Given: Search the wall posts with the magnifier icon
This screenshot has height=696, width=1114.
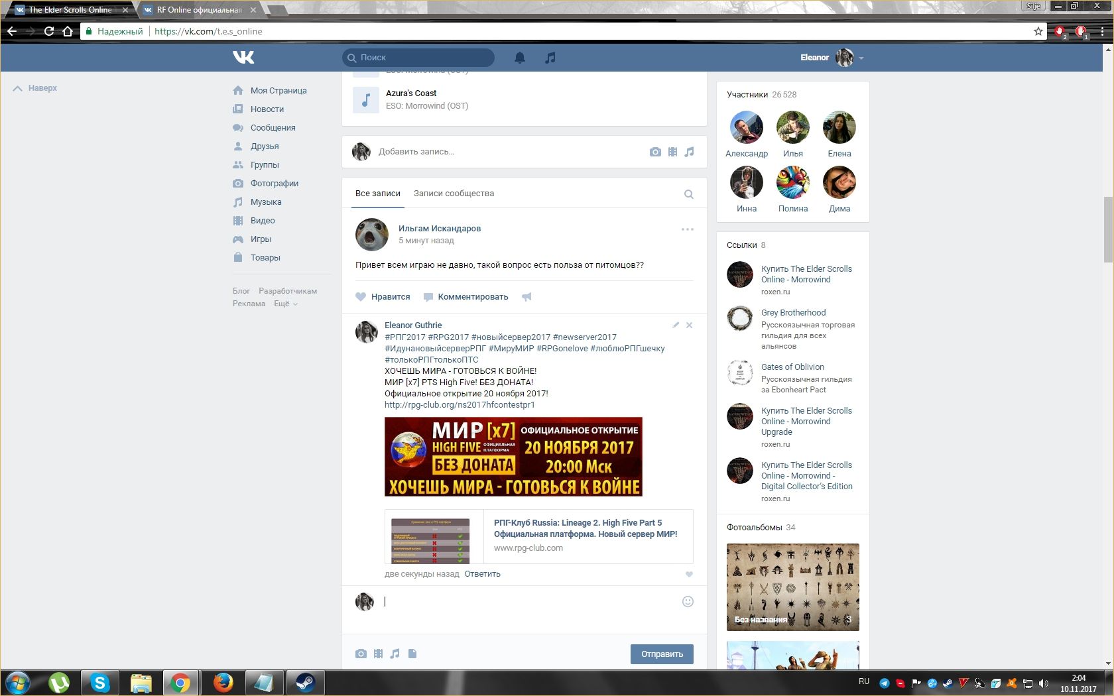Looking at the screenshot, I should [x=689, y=194].
